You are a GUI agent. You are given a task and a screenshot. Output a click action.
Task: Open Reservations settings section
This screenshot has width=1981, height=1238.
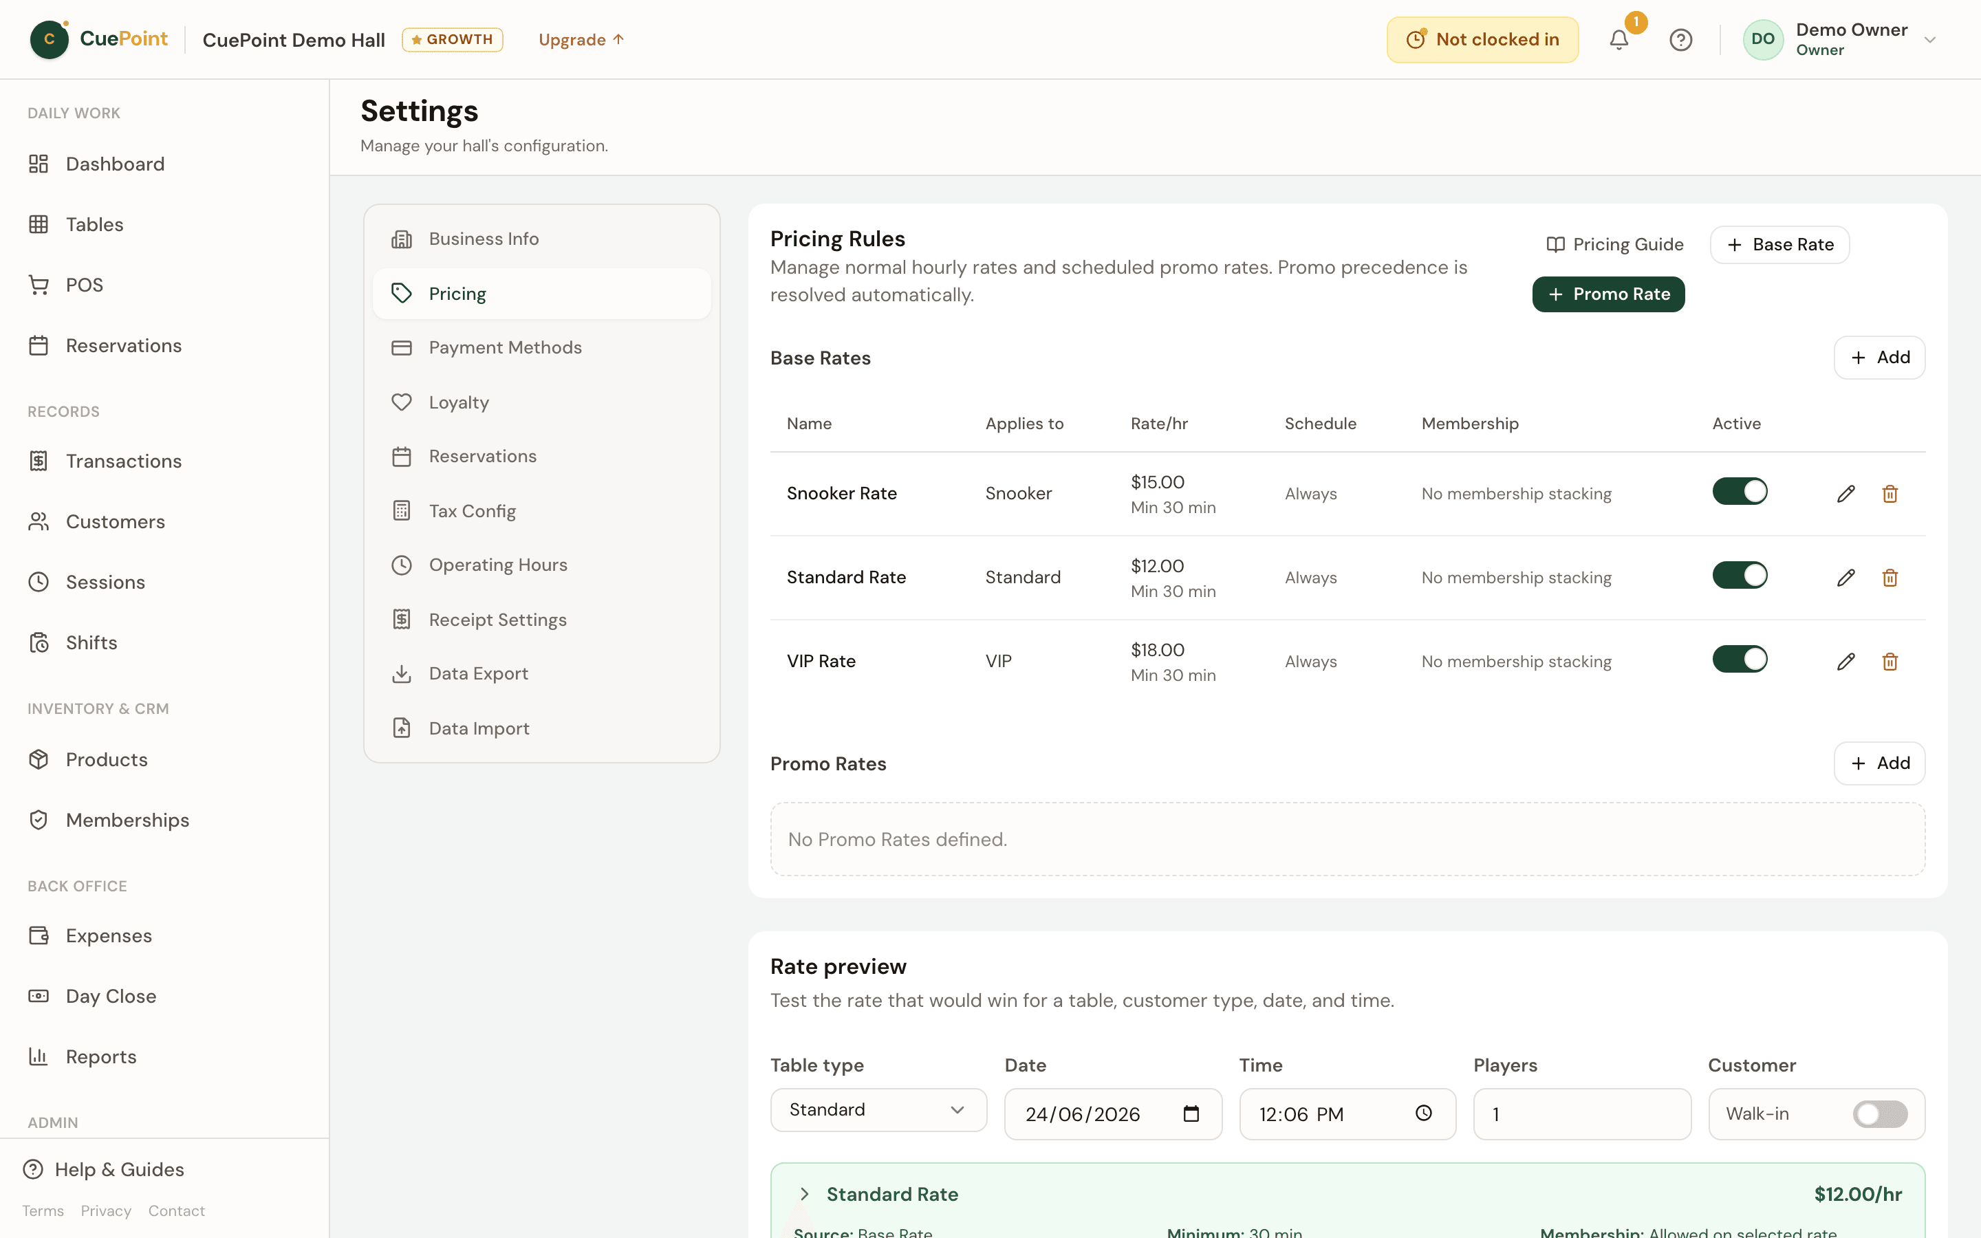tap(542, 457)
